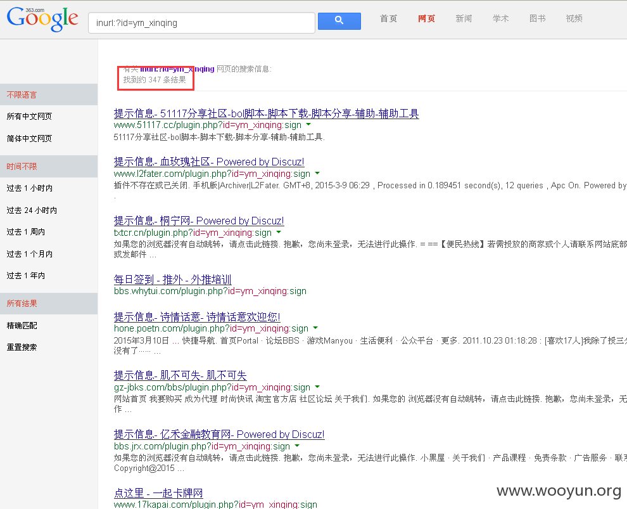Click the bbs.whytui.com green URL text
627x509 pixels.
(x=210, y=291)
